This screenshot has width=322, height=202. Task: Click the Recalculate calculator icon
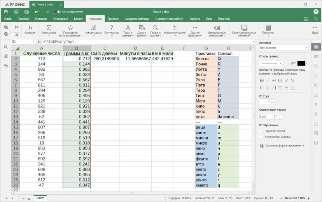click(268, 28)
